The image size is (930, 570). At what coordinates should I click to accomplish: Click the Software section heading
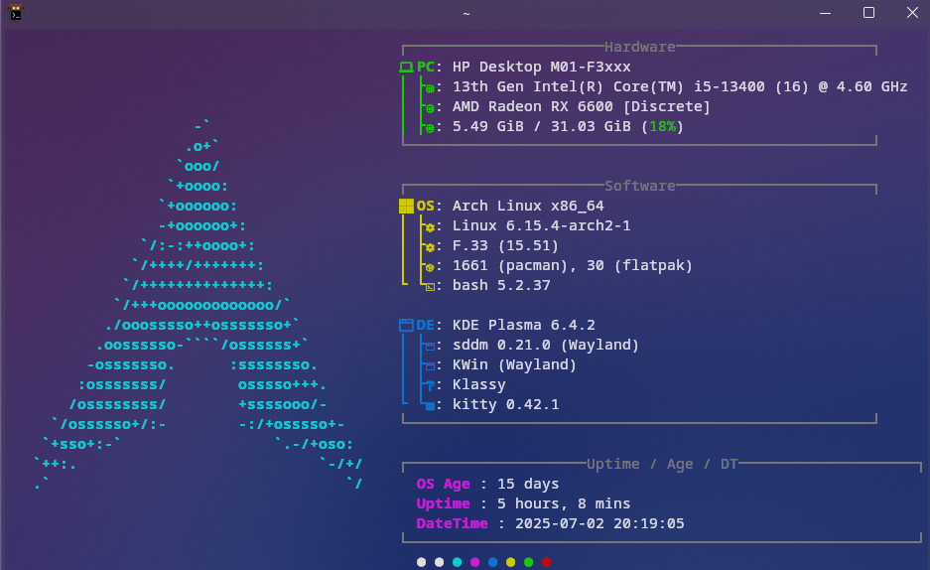(x=640, y=186)
